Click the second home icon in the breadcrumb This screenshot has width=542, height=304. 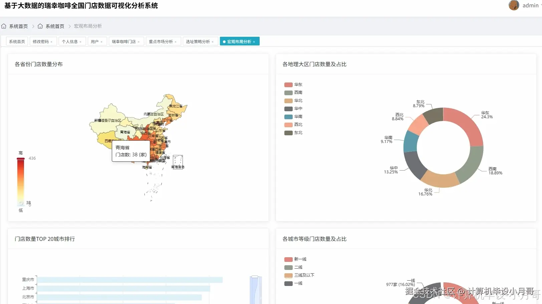pyautogui.click(x=40, y=26)
